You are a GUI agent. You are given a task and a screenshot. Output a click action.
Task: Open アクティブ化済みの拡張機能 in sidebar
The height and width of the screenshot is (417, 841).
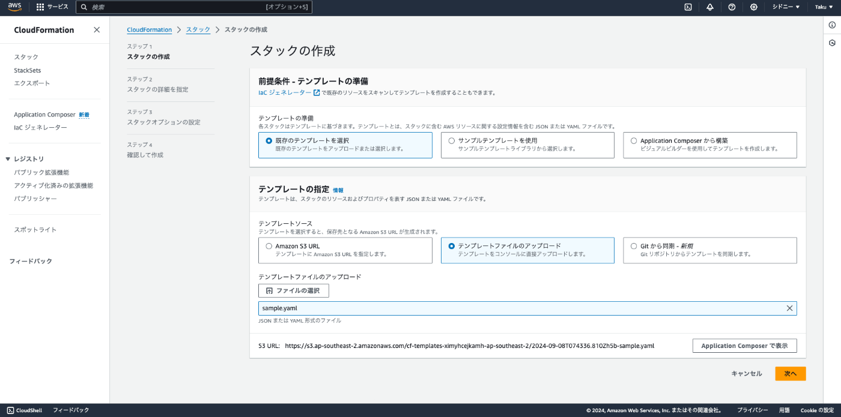[53, 185]
